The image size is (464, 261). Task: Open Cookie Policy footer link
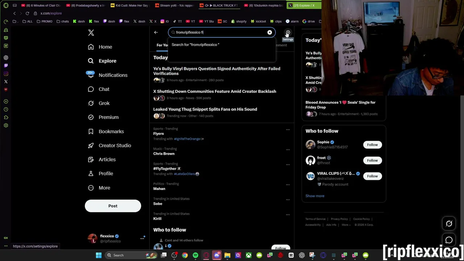[x=361, y=219]
